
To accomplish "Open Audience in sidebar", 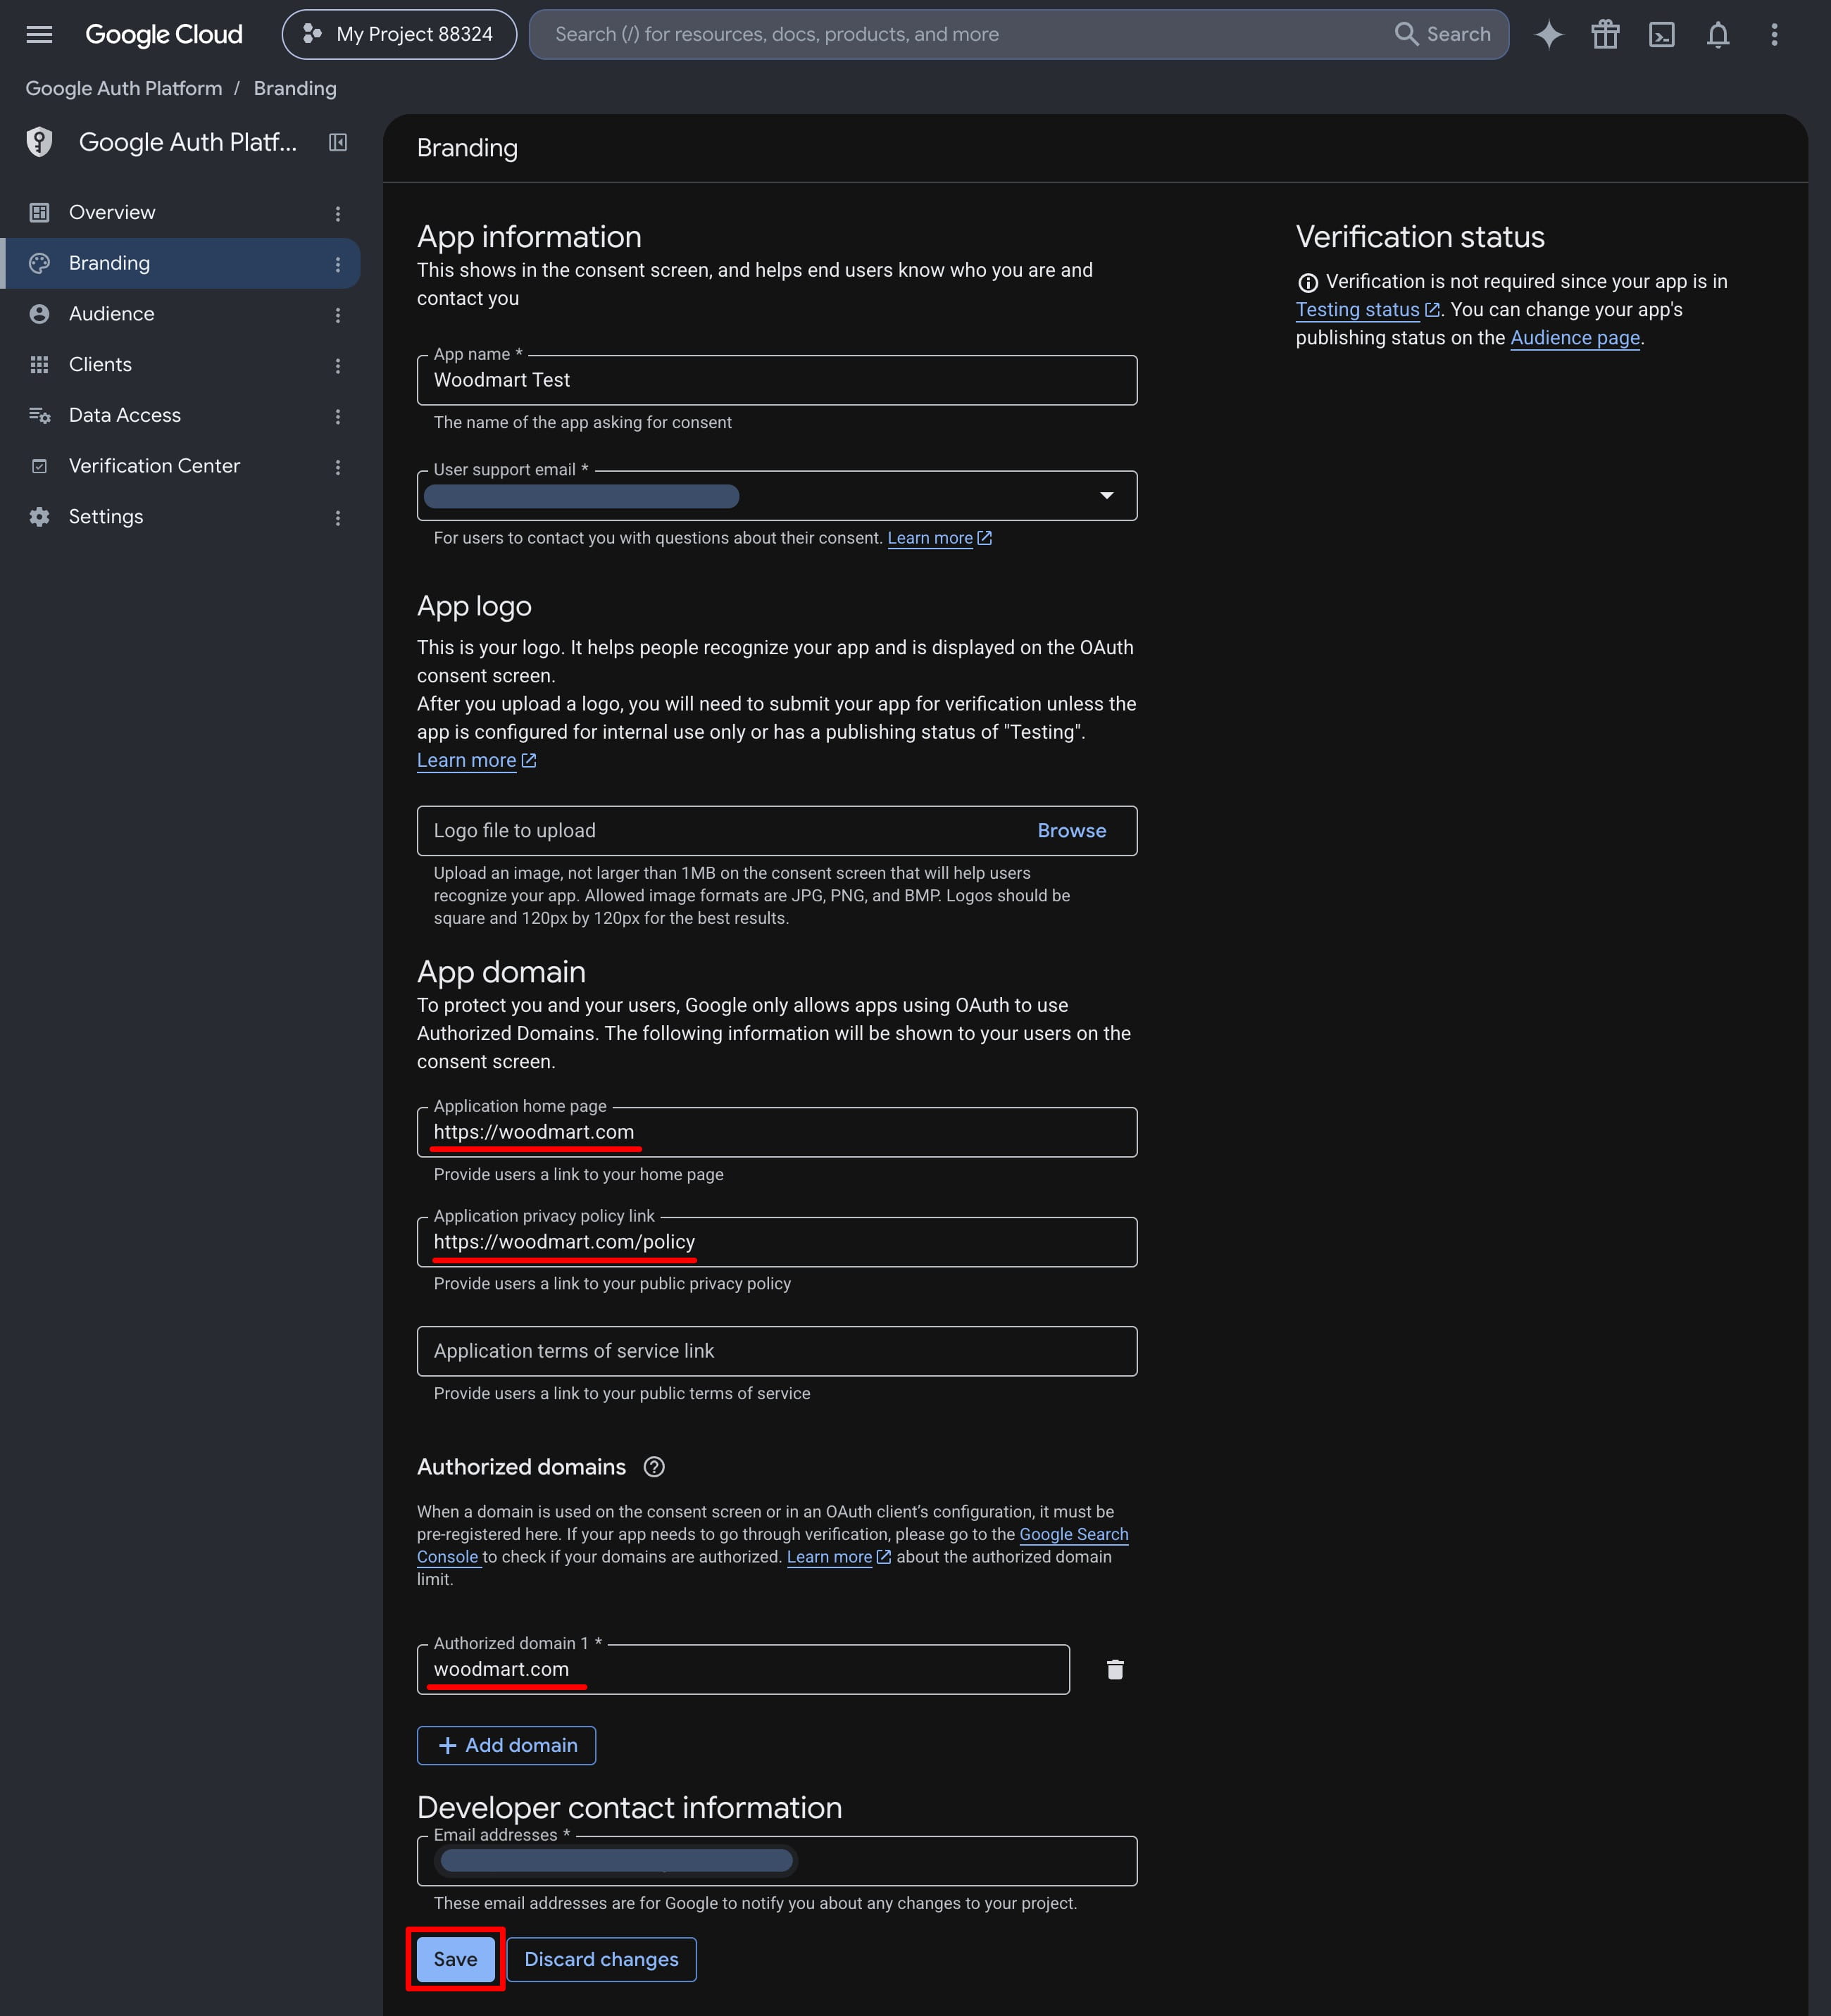I will (180, 314).
